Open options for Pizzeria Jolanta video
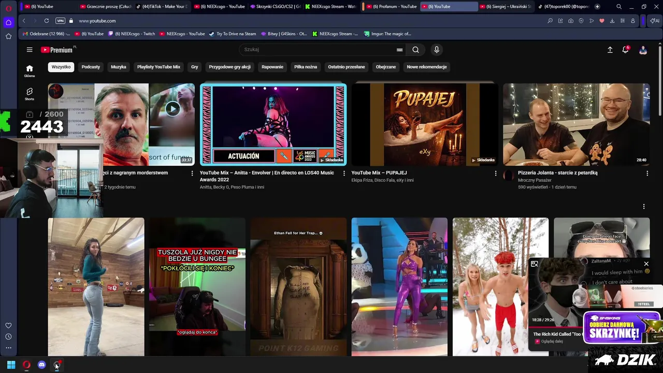 coord(647,174)
